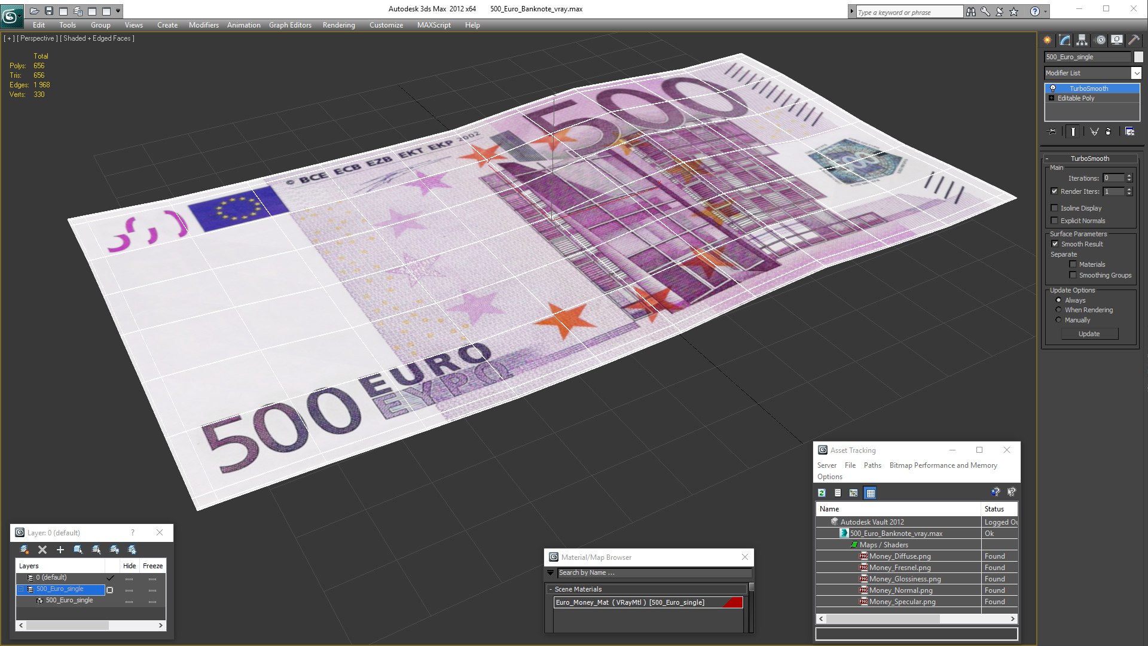Open the MAXScript menu
Screen dimensions: 1148x646
pos(433,25)
